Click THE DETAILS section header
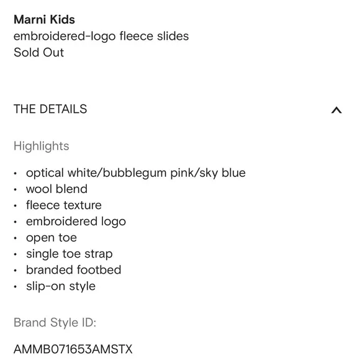The image size is (360, 360). coord(50,109)
